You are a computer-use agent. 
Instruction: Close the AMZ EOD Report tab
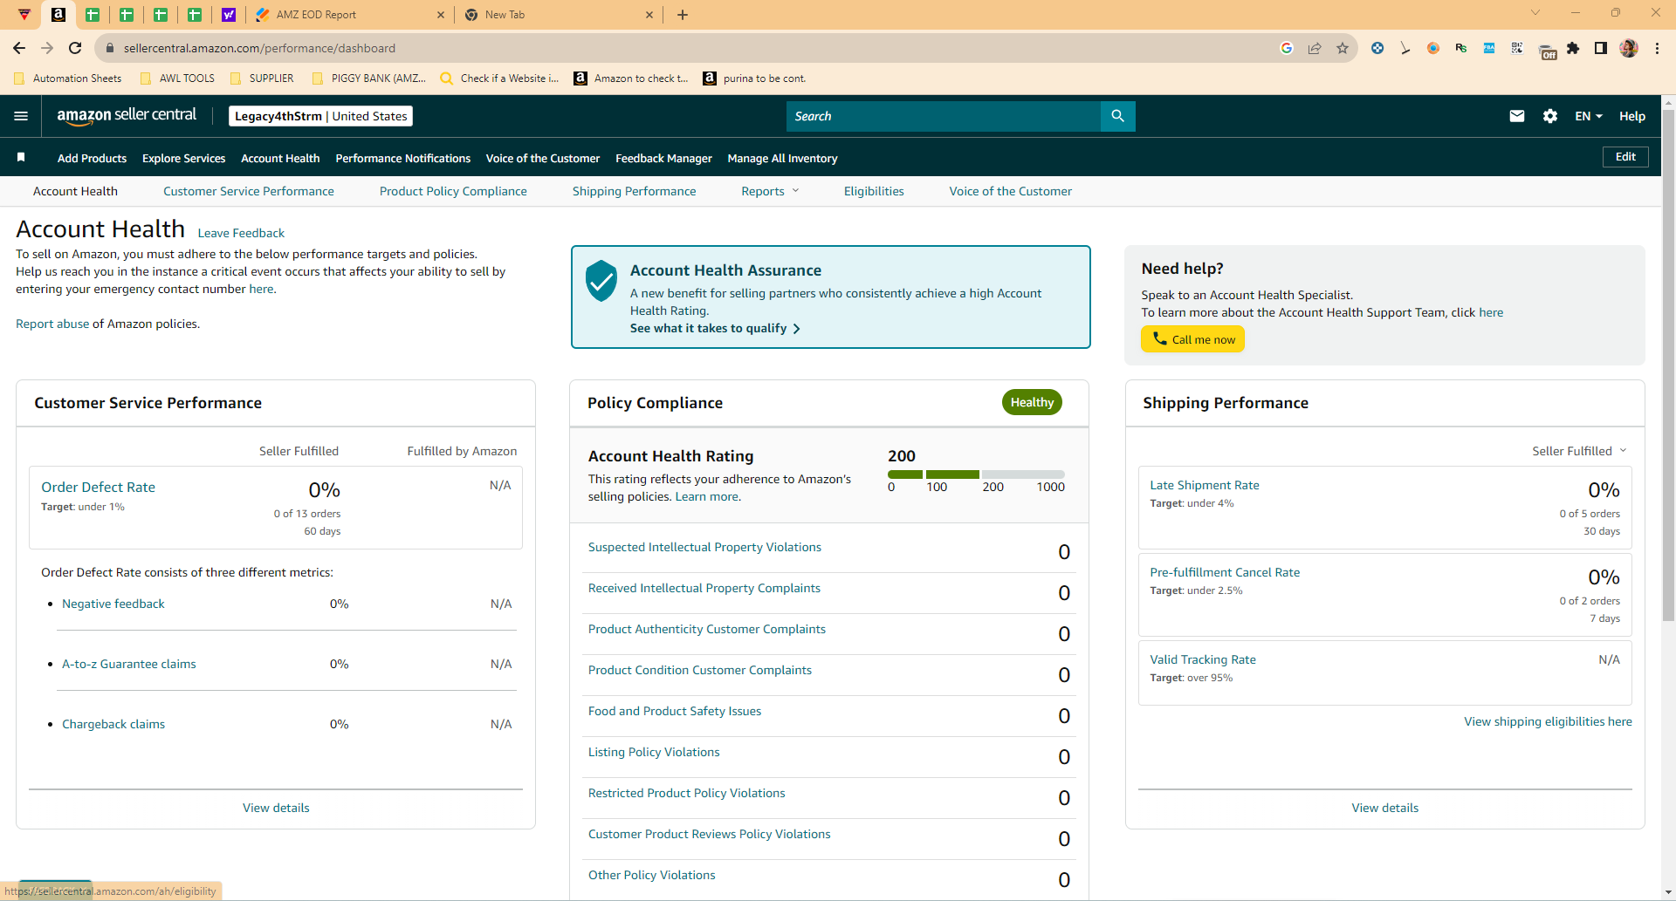pyautogui.click(x=440, y=15)
